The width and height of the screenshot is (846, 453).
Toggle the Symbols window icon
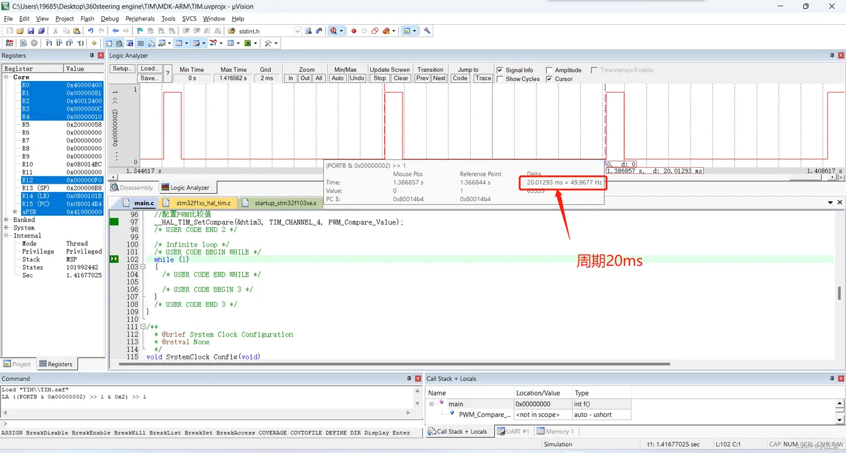(130, 43)
